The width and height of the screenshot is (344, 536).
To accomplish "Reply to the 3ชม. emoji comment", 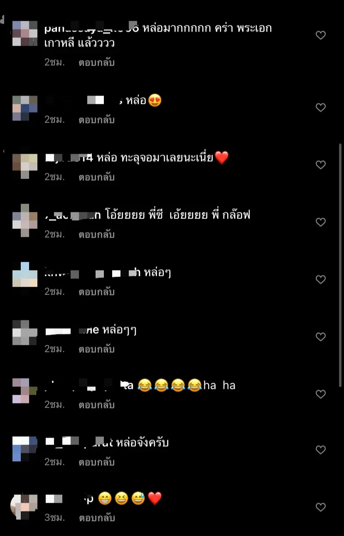I will [96, 519].
